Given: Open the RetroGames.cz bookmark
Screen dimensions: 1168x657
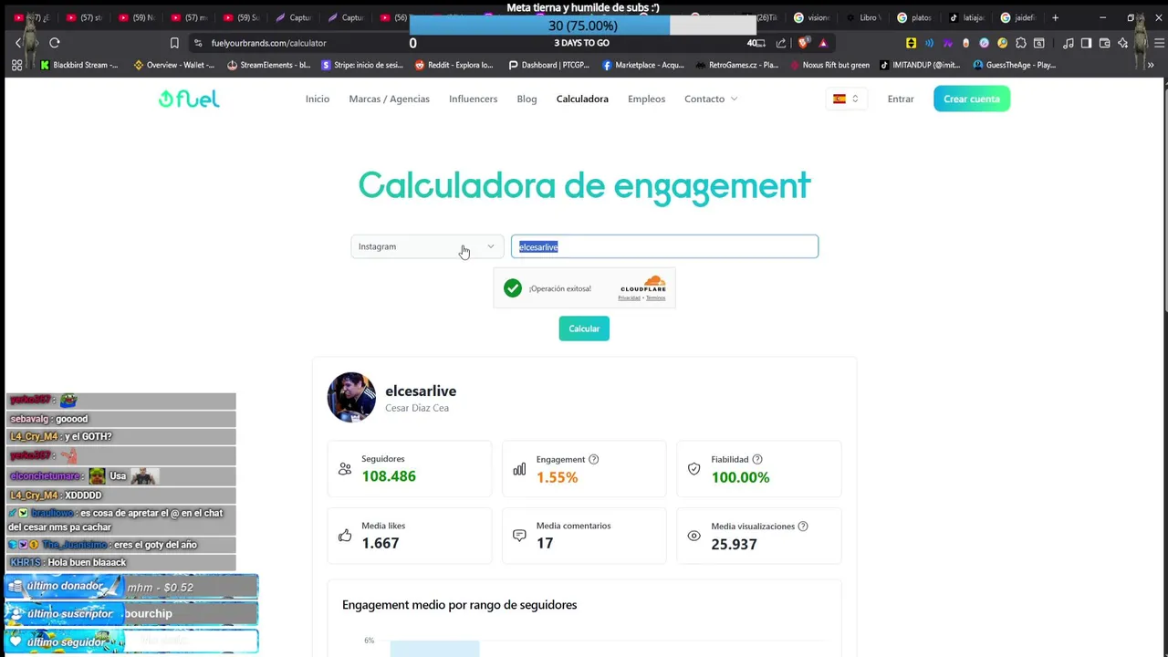Looking at the screenshot, I should (736, 65).
